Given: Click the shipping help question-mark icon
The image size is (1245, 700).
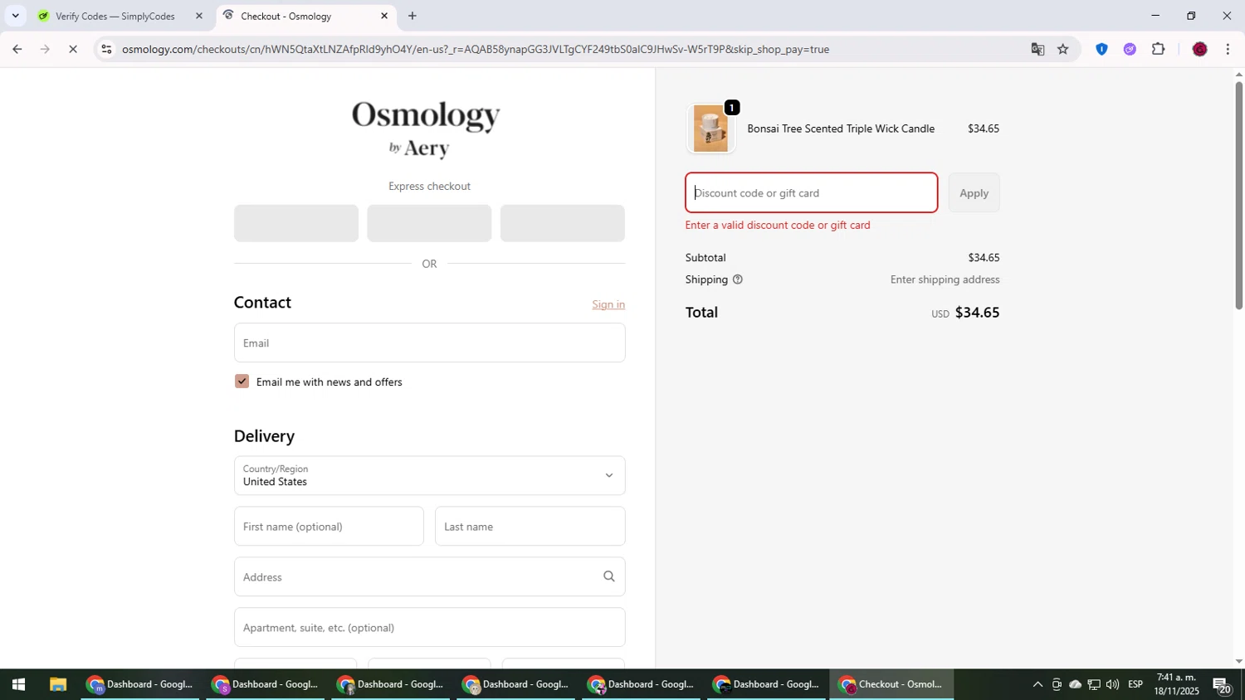Looking at the screenshot, I should tap(737, 280).
